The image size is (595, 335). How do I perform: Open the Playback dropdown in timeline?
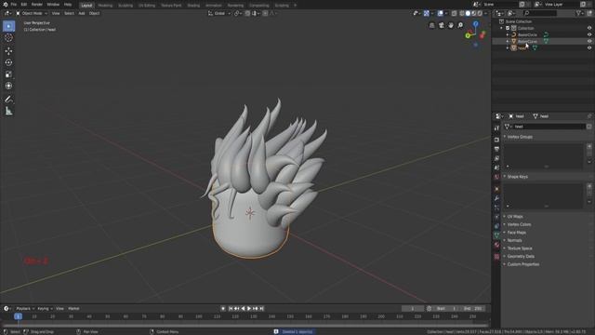coord(25,308)
